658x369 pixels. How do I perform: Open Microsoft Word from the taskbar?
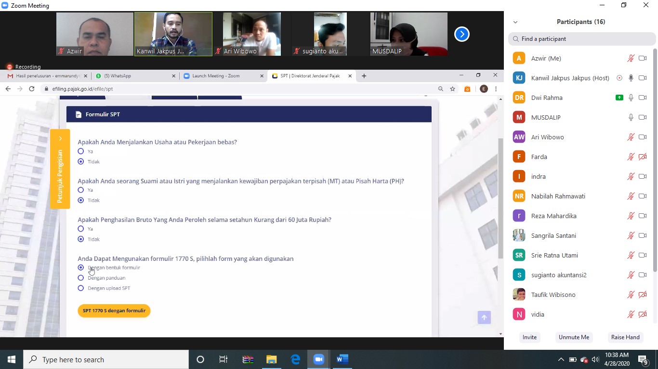pos(342,359)
